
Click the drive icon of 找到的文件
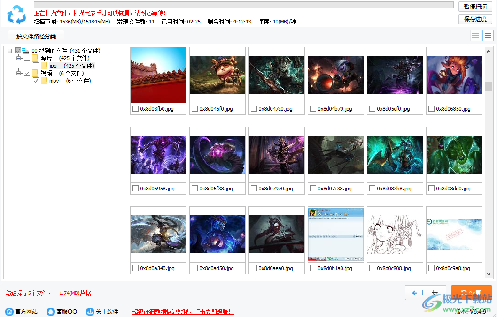tap(26, 51)
